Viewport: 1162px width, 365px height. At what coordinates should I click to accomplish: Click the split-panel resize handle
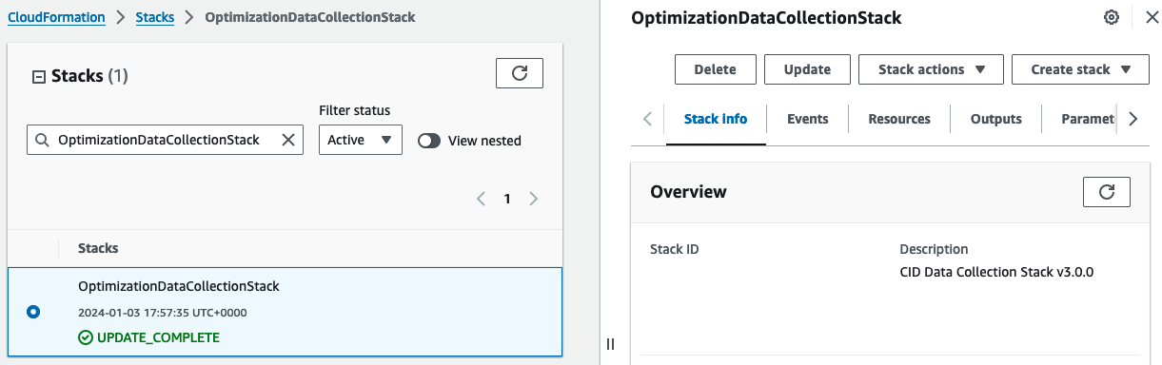610,344
